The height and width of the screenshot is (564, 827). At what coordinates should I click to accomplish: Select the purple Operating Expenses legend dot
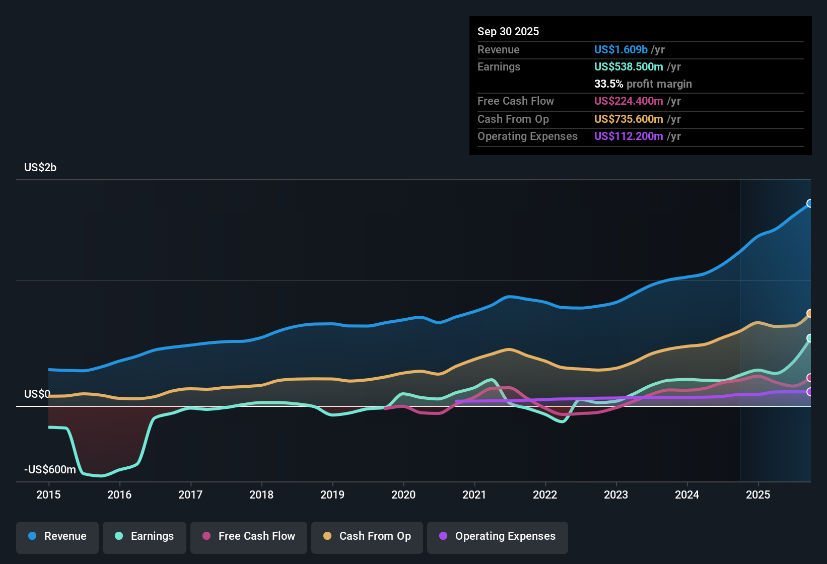[442, 536]
